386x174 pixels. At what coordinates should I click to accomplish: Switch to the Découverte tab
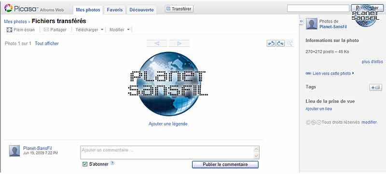(141, 10)
